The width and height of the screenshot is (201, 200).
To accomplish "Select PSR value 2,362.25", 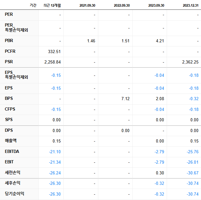I will coord(190,62).
